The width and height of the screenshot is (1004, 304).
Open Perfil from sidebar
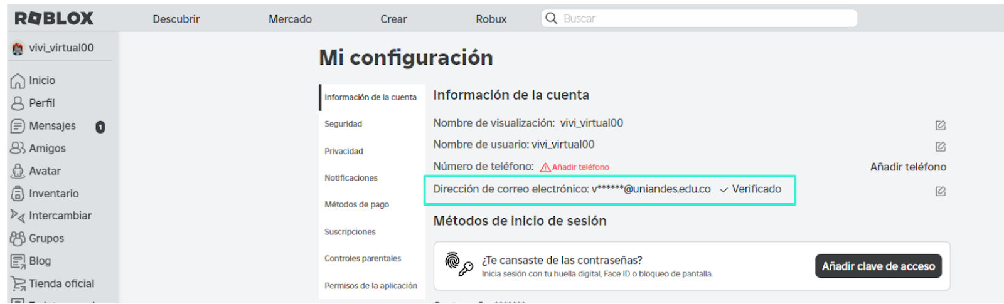pos(42,103)
